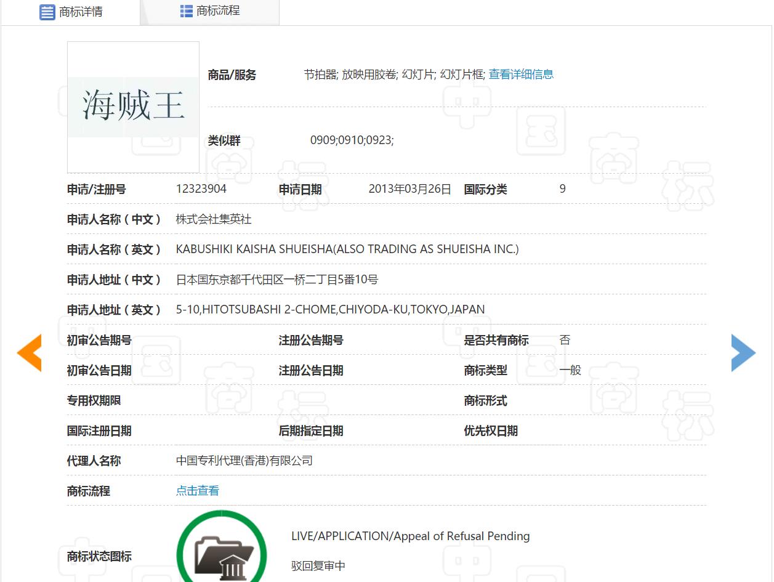Click the 商标类型 label
774x582 pixels.
pos(486,371)
